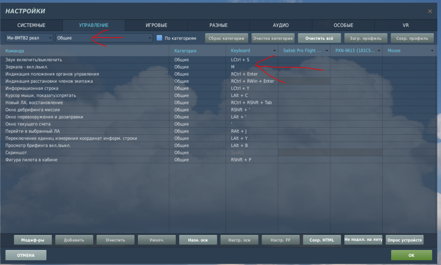441x265 pixels.
Task: Click the Сохр. профиль button
Action: pos(412,38)
